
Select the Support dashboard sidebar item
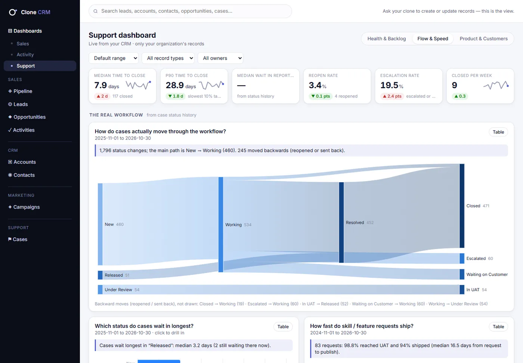(40, 66)
